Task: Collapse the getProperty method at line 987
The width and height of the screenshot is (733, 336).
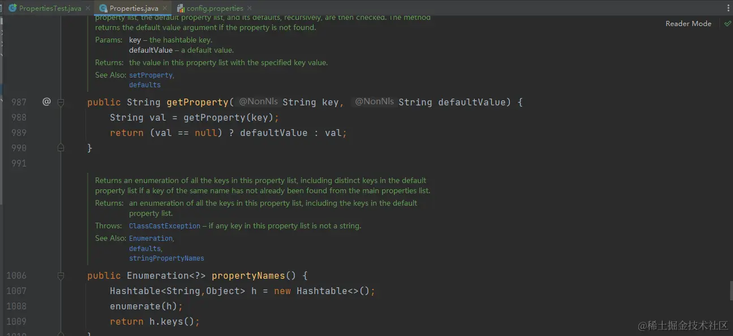Action: [61, 102]
